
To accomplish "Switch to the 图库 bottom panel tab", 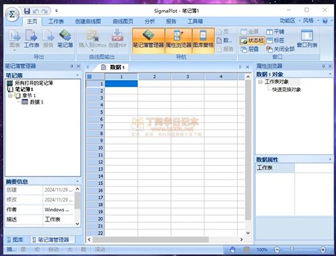I will 16,240.
